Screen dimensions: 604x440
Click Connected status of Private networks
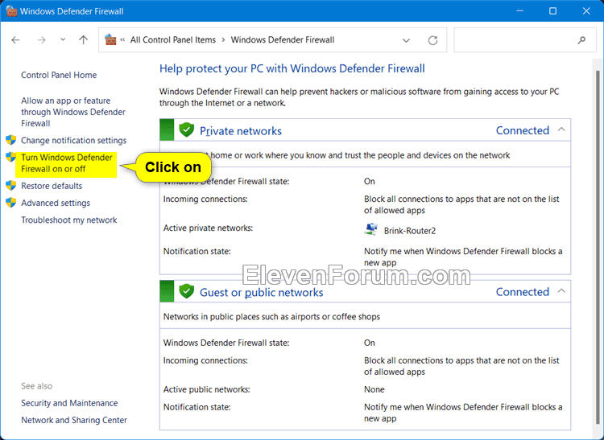[x=523, y=130]
